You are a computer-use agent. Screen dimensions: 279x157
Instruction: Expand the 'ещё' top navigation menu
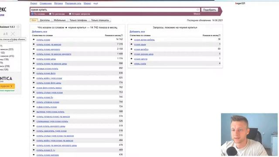(95, 3)
